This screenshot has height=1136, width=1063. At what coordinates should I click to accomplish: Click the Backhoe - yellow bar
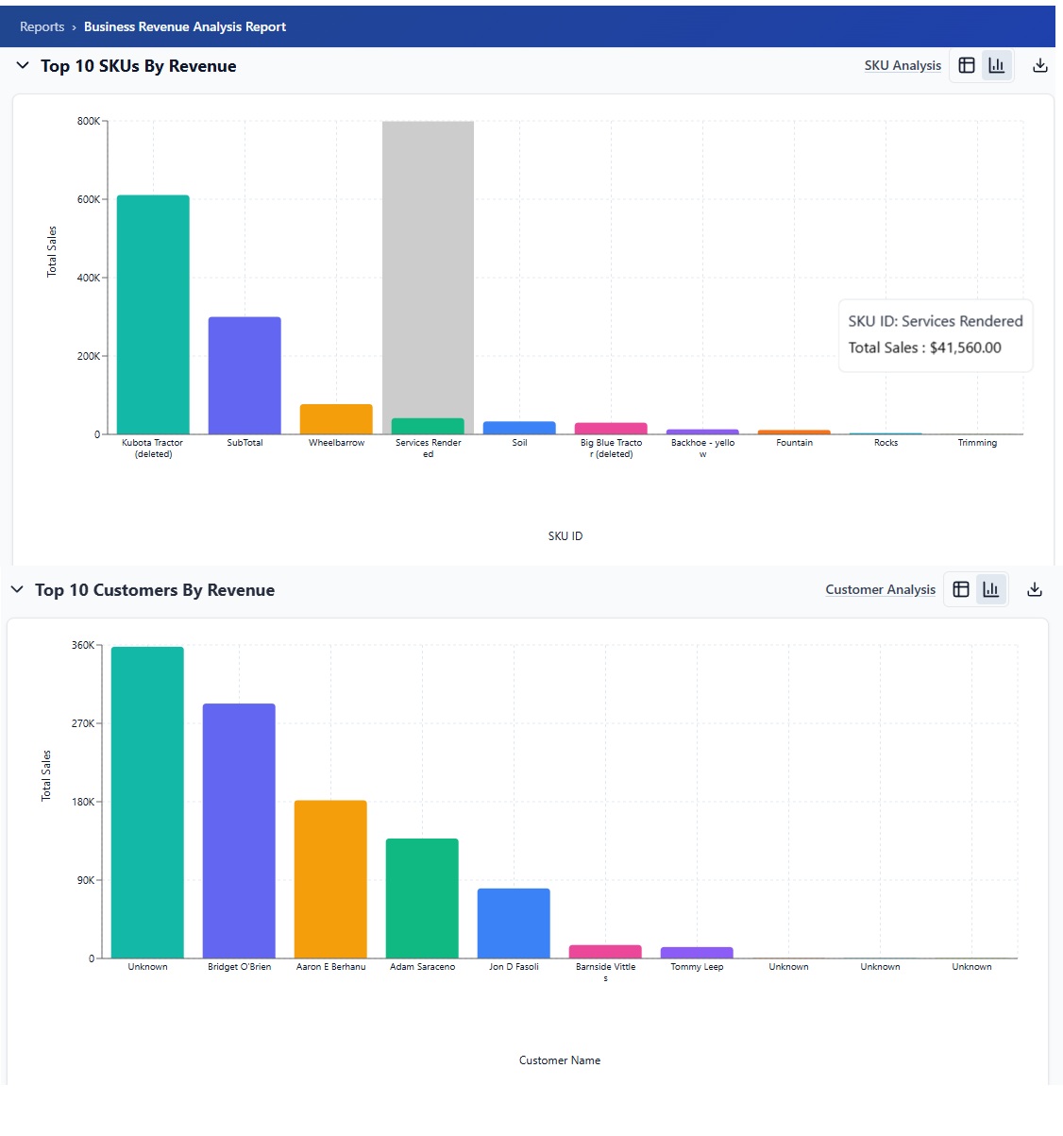tap(702, 432)
